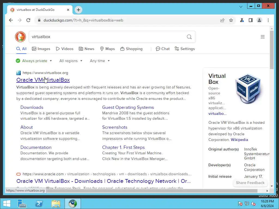Switch to the Maps tab
Image resolution: width=279 pixels, height=209 pixels.
pyautogui.click(x=107, y=49)
